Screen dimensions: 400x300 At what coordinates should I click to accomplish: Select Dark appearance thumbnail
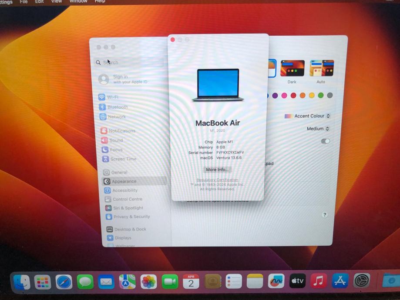[x=292, y=68]
